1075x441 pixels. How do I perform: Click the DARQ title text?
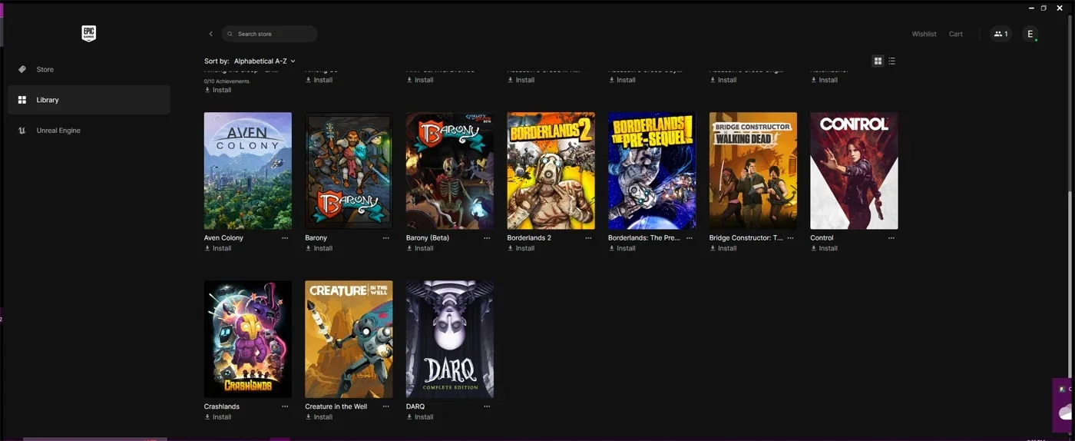(415, 406)
